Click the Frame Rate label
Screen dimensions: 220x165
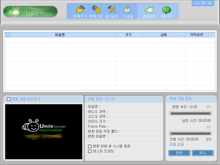point(98,127)
